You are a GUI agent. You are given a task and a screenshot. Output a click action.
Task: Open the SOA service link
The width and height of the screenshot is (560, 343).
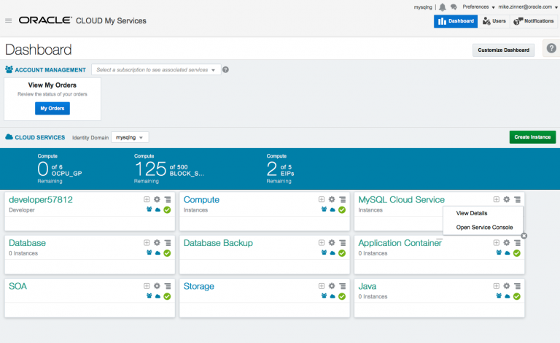point(17,286)
